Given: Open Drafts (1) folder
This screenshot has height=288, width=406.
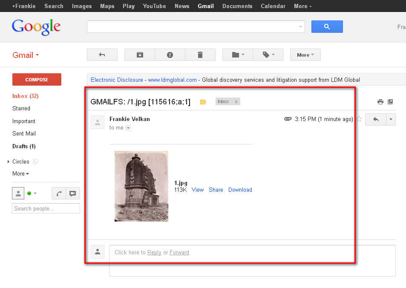Looking at the screenshot, I should pos(24,146).
